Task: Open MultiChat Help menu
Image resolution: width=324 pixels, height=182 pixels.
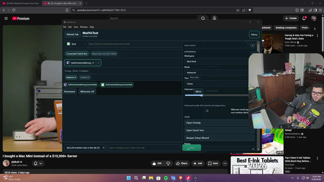Action: (92, 27)
